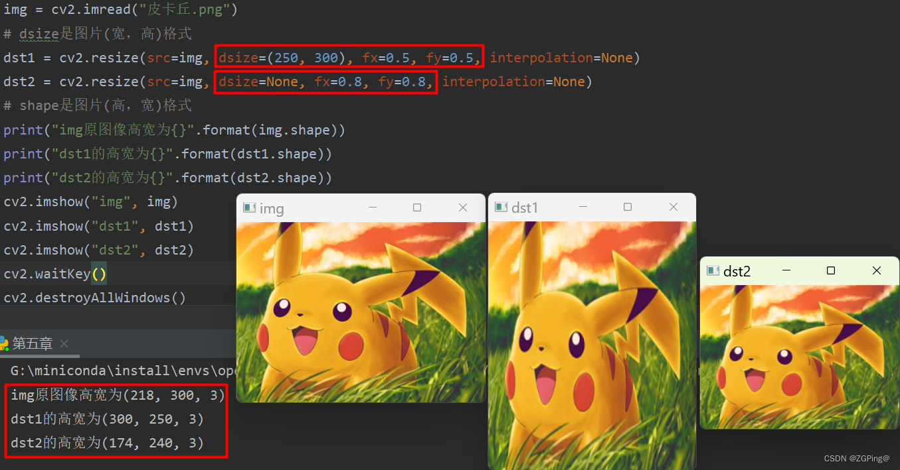Click the Pikachu image in dst1 window

click(x=592, y=345)
